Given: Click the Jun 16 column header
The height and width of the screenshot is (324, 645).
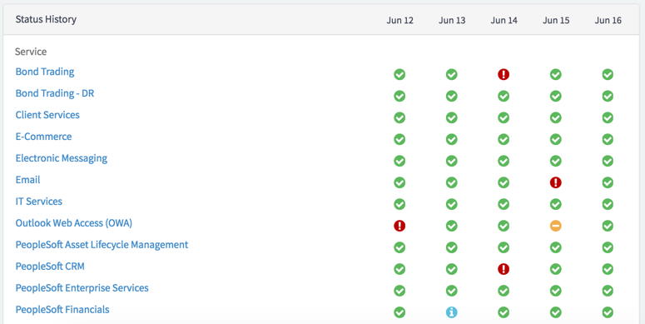Looking at the screenshot, I should click(x=608, y=20).
